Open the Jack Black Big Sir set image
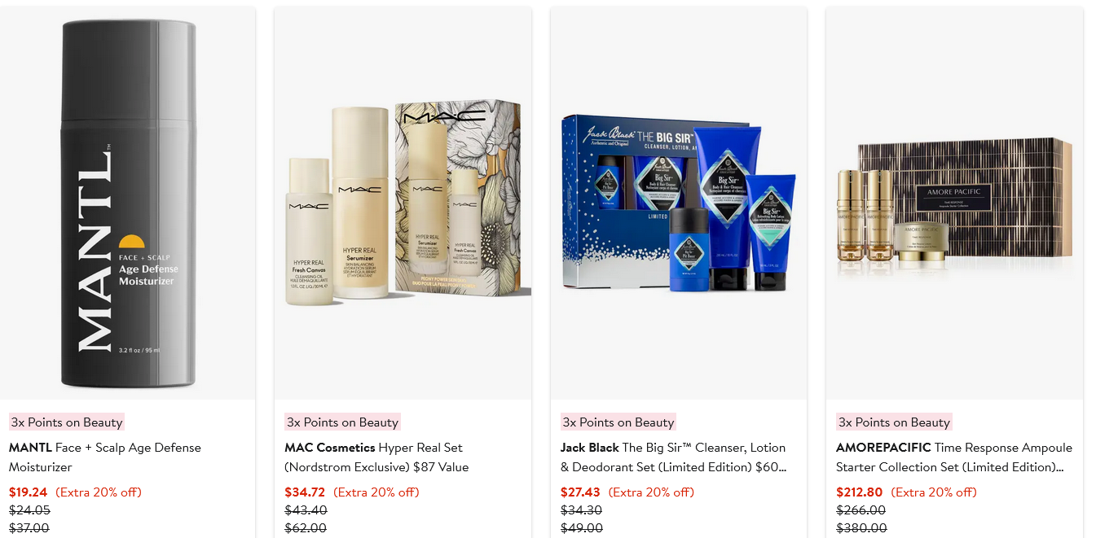 [679, 203]
